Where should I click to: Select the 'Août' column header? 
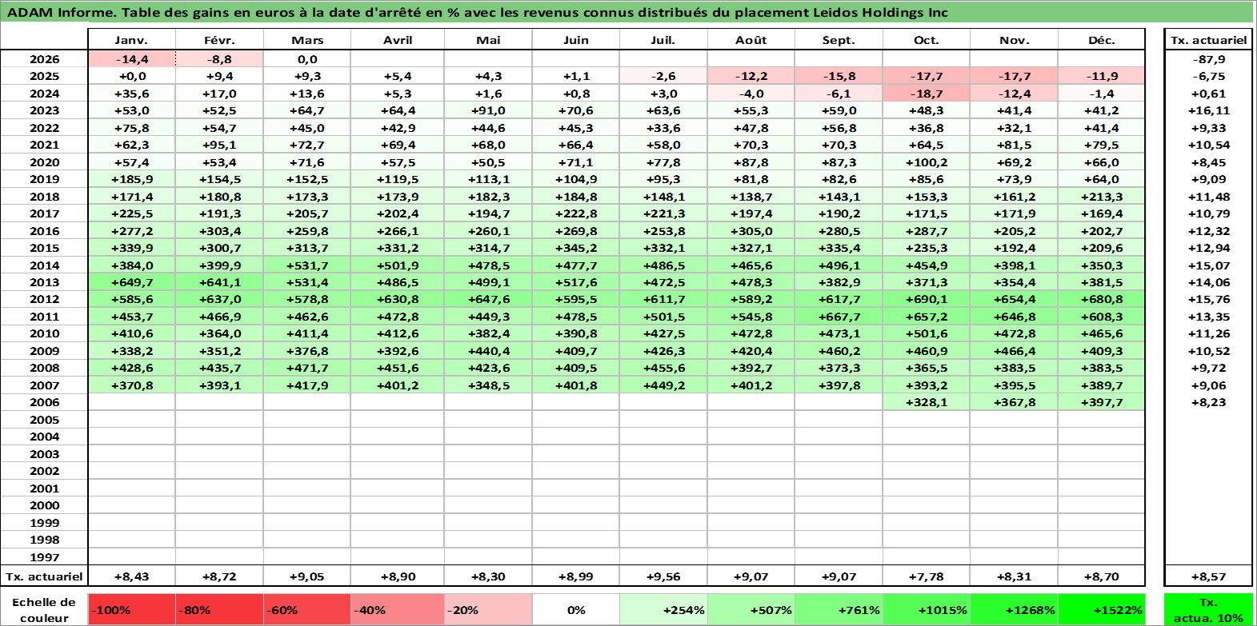click(751, 40)
